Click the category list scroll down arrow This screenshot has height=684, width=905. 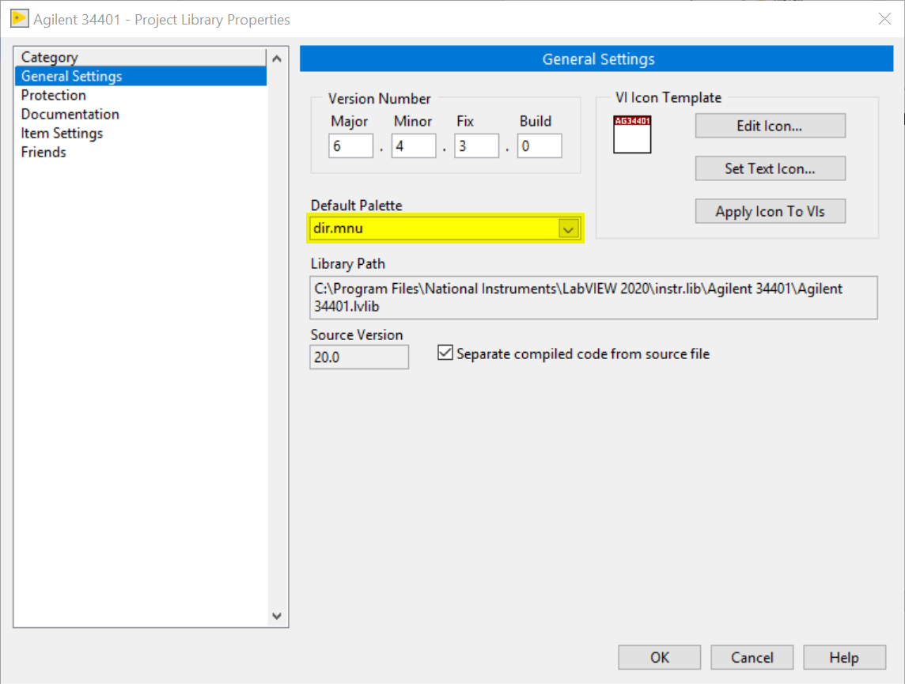click(277, 616)
